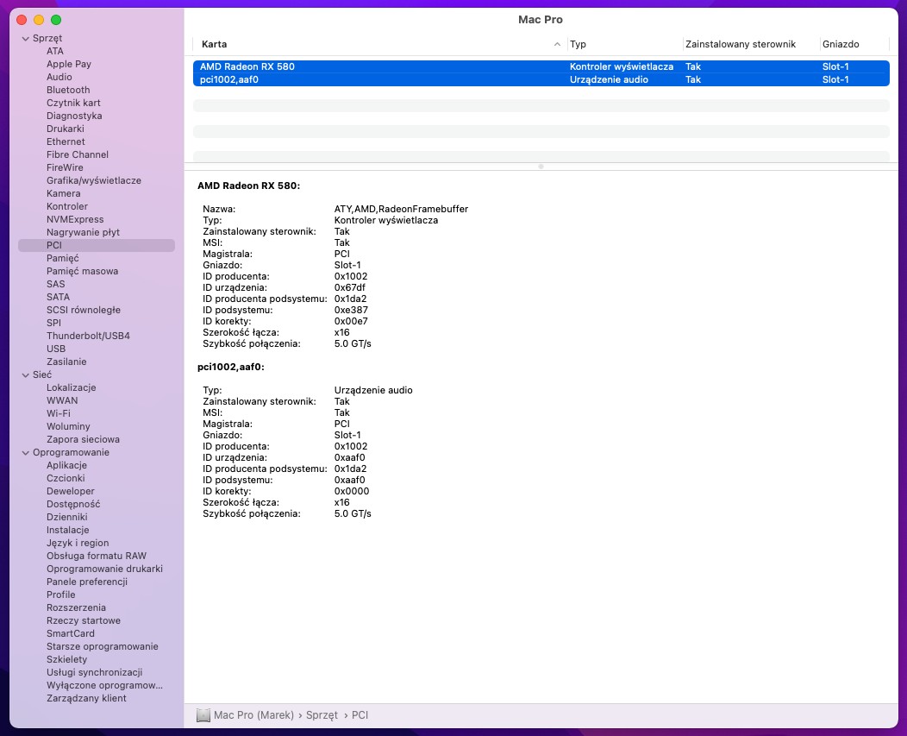The height and width of the screenshot is (736, 907).
Task: Show Zasilanie information
Action: pyautogui.click(x=66, y=362)
